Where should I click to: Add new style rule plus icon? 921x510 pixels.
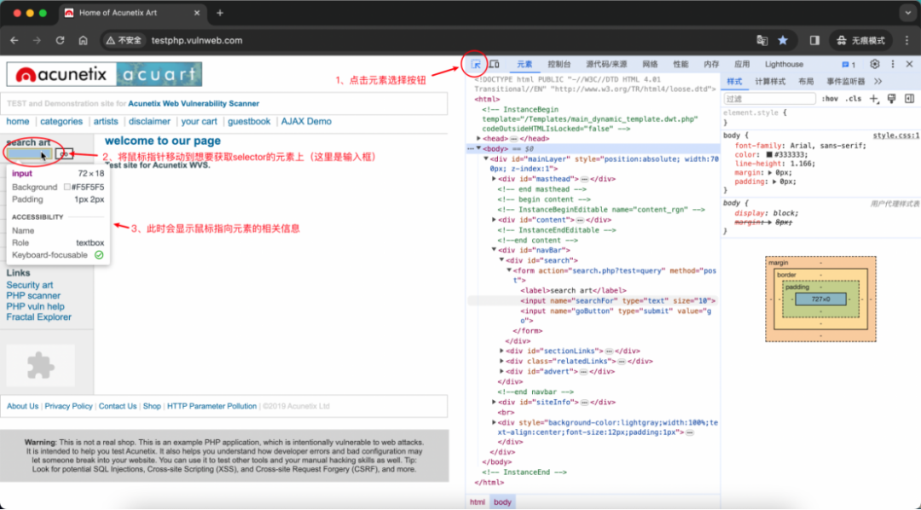(x=874, y=99)
